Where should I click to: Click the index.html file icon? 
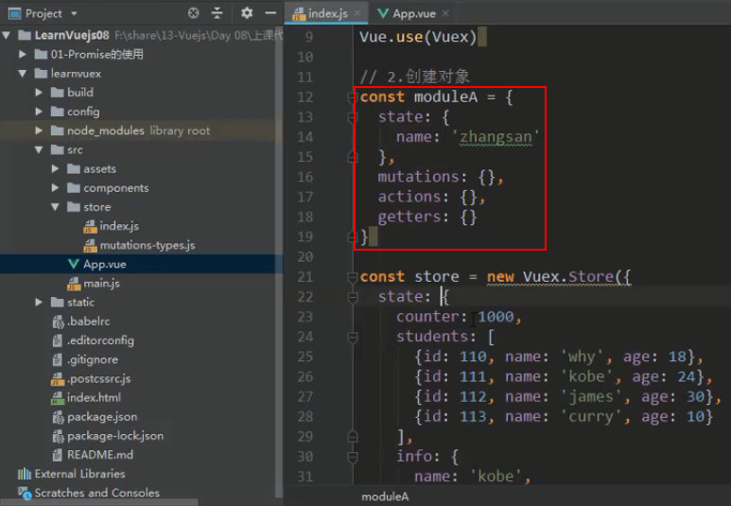58,398
